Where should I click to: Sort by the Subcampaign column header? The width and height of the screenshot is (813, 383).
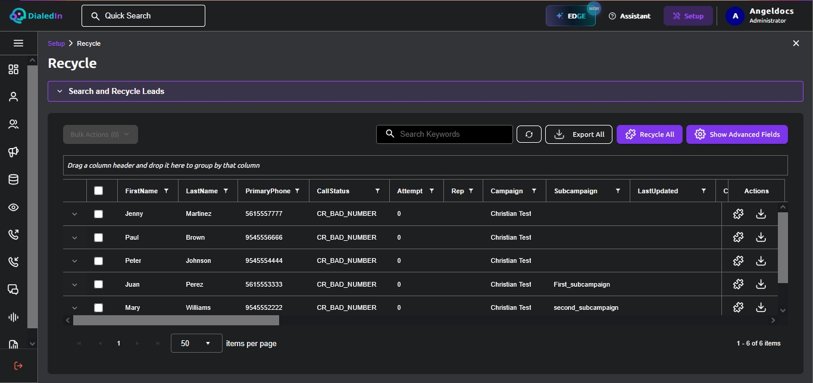point(576,191)
